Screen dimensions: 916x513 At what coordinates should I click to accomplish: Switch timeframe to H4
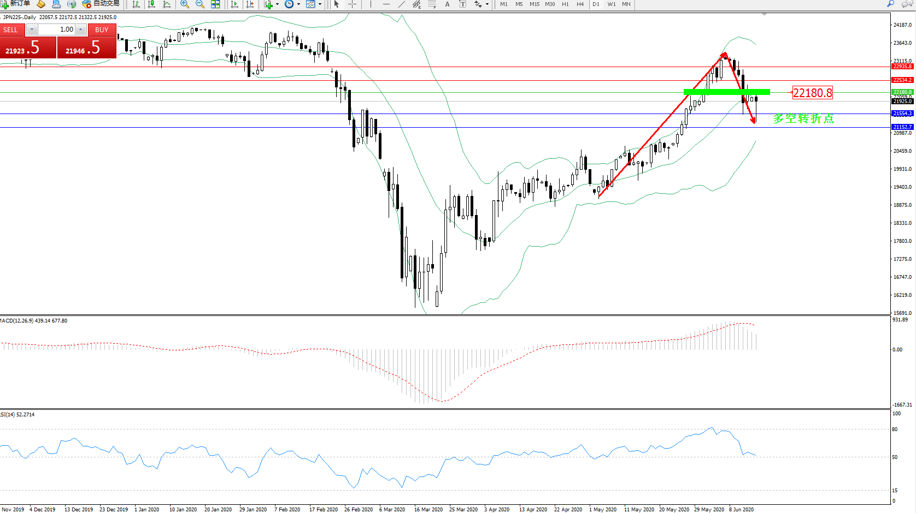[x=580, y=4]
